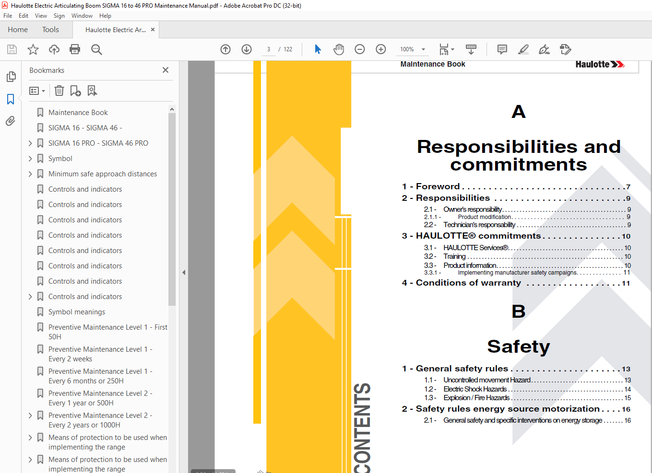Open the View menu
The width and height of the screenshot is (652, 473).
click(41, 16)
